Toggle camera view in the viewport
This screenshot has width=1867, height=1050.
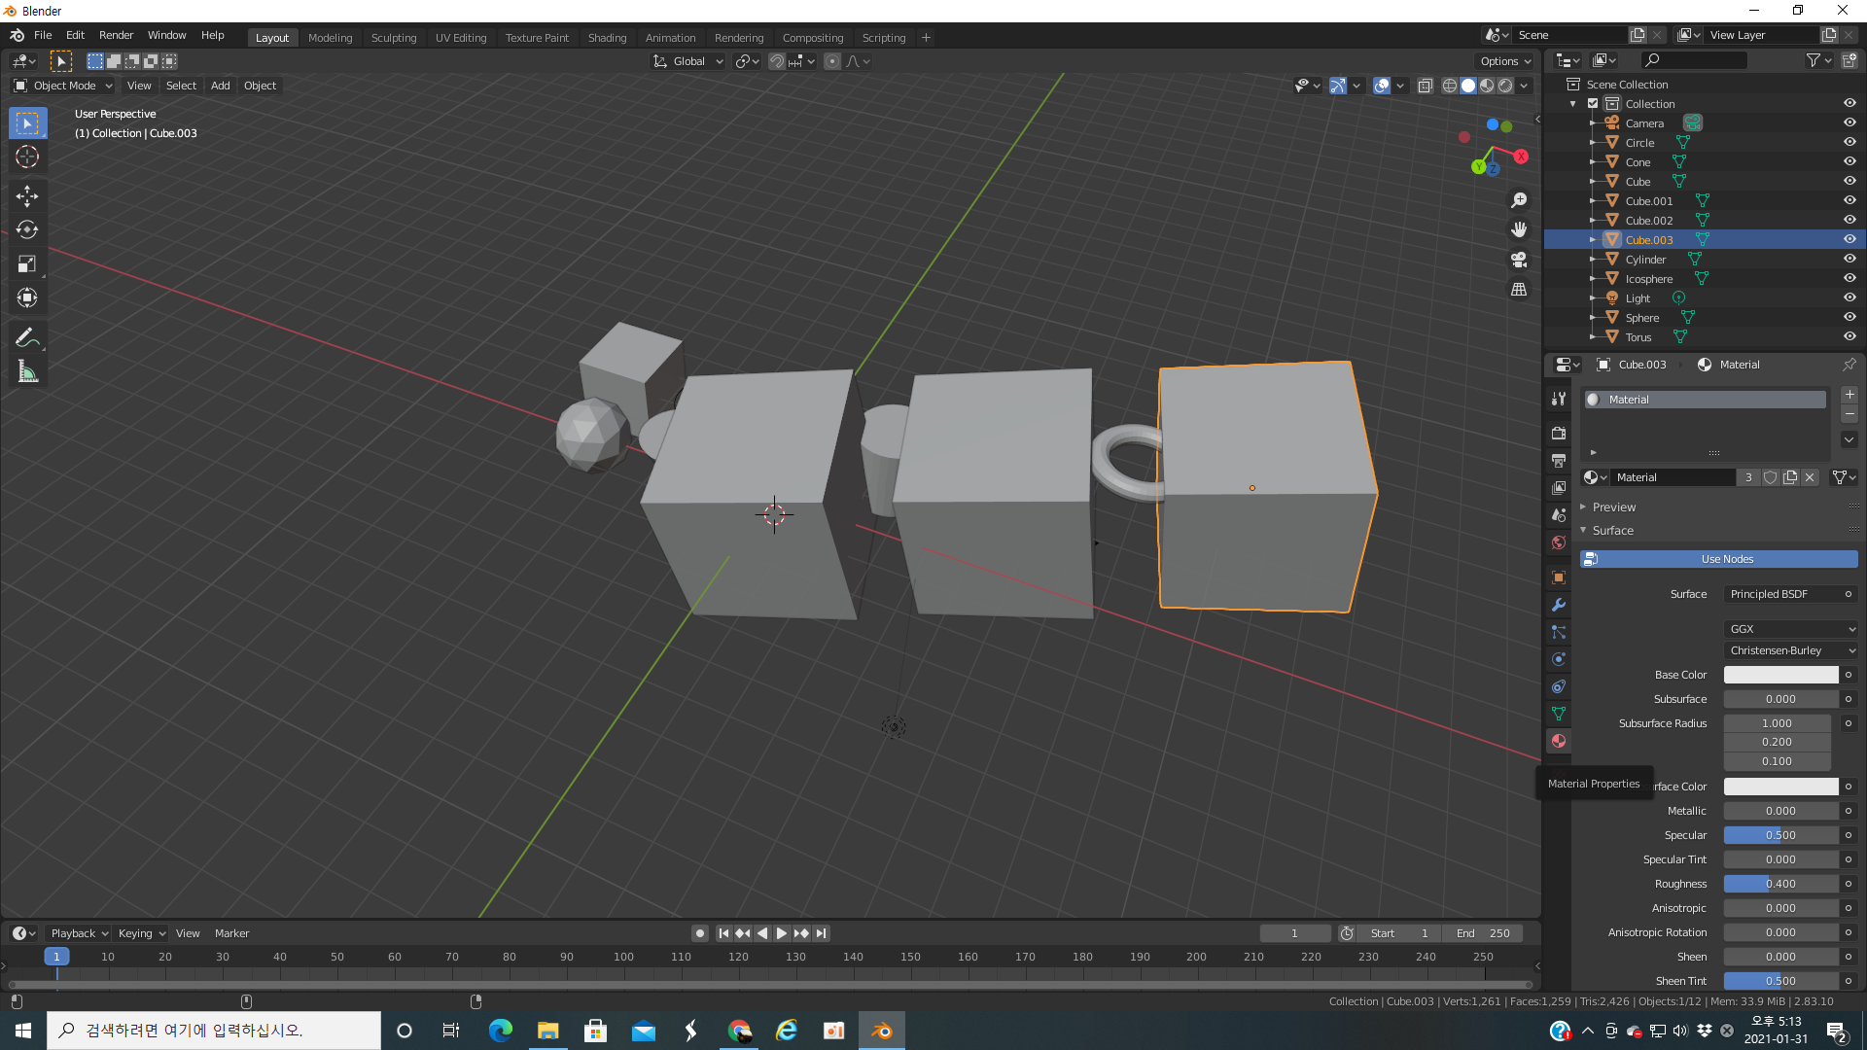click(1519, 260)
